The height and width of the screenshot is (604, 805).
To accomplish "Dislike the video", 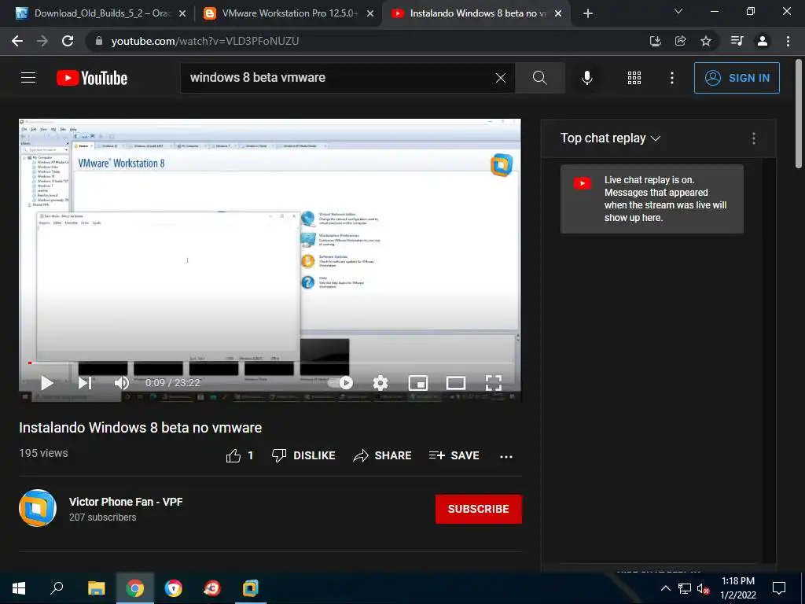I will 303,455.
